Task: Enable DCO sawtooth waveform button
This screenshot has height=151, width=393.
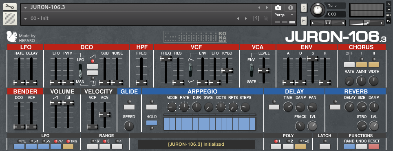Action: click(x=93, y=66)
